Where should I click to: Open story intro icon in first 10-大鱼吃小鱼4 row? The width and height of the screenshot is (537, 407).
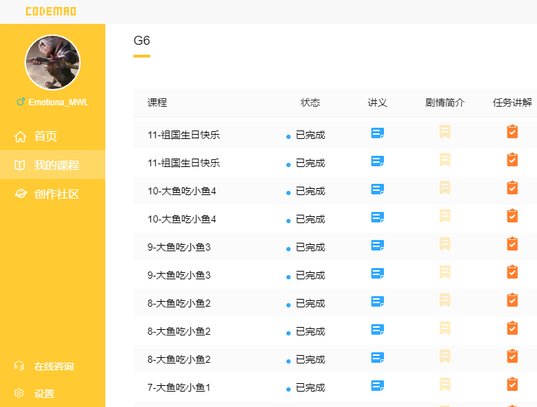pos(445,187)
